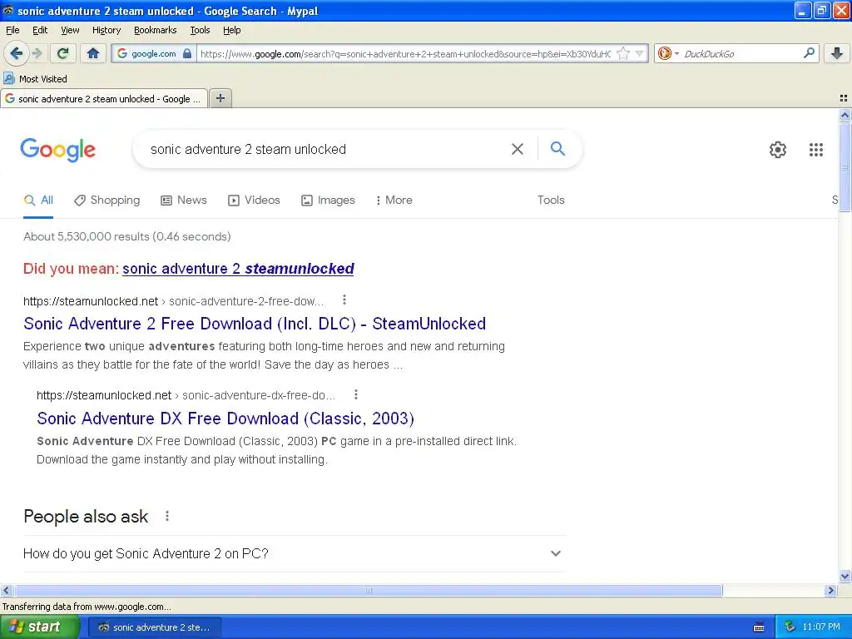Switch to News results

click(184, 200)
